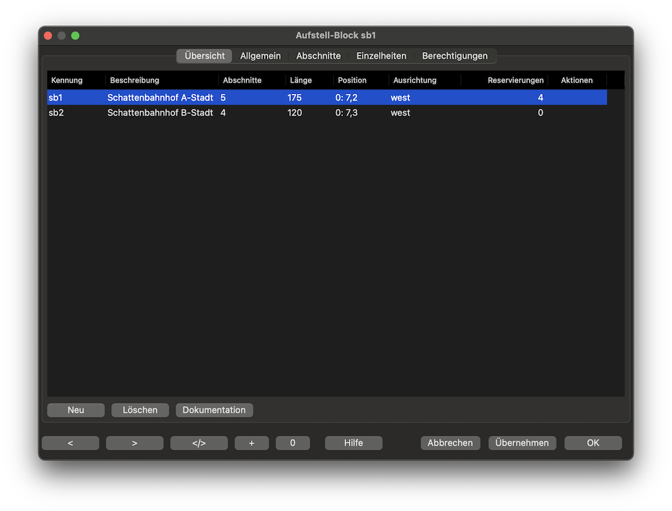The width and height of the screenshot is (672, 511).
Task: Open the Dokumentation
Action: (214, 410)
